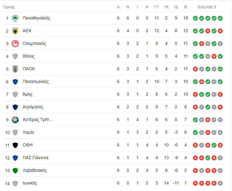
Task: Click the ΠΑΟΚ black-and-white crest
Action: (15, 69)
